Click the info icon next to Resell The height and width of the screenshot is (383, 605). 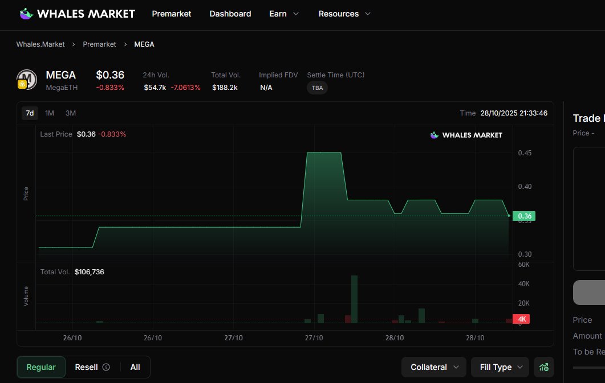point(106,367)
